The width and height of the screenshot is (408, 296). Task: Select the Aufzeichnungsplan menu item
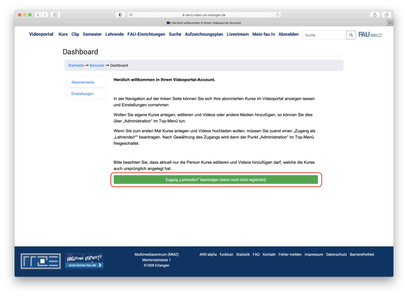point(204,34)
